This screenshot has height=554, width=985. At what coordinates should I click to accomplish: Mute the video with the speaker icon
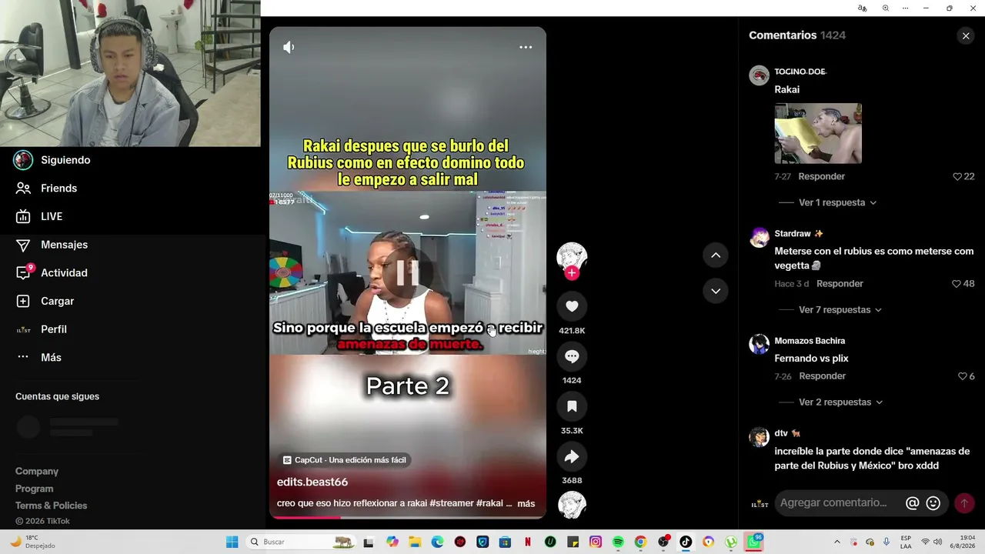coord(289,48)
